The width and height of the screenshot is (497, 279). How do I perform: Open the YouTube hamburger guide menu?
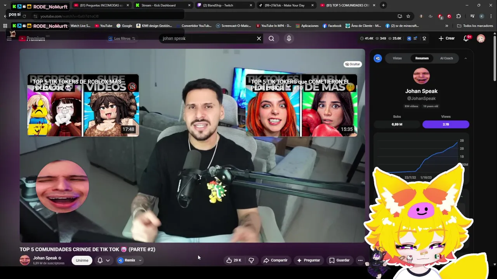9,38
